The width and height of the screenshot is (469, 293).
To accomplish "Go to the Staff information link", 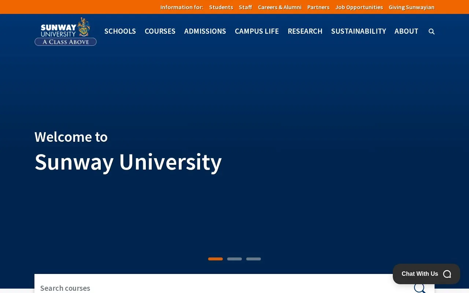I will click(x=245, y=7).
